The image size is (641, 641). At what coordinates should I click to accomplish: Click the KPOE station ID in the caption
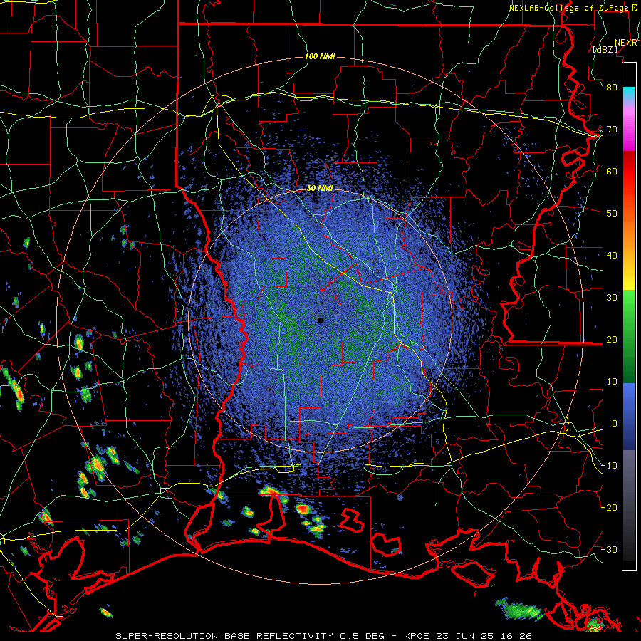[x=418, y=636]
